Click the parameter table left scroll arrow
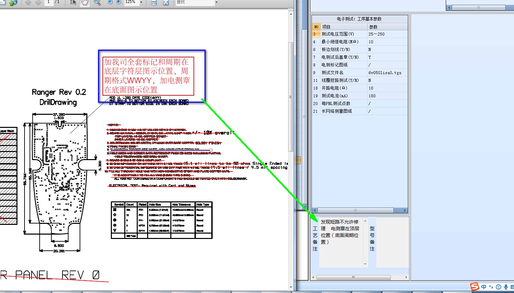Viewport: 514px width, 293px height. click(x=314, y=210)
